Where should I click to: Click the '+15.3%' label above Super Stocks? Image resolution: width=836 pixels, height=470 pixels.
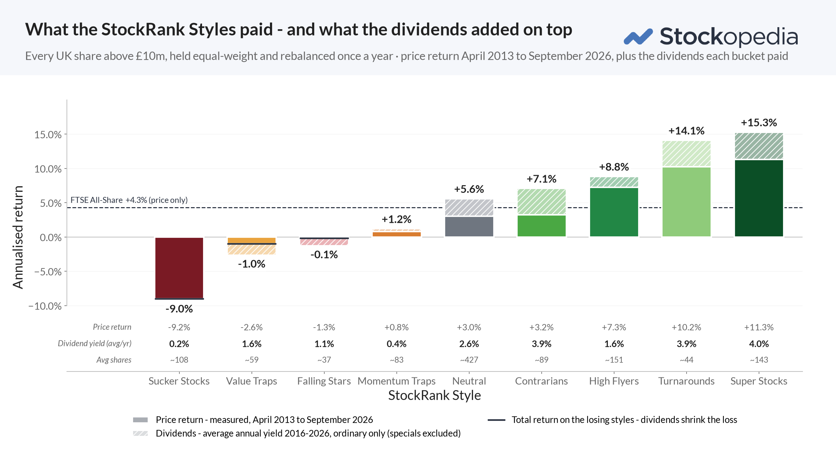pos(759,123)
